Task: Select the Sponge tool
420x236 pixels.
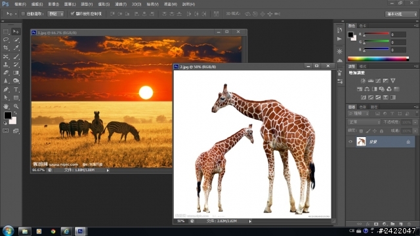Action: 16,81
